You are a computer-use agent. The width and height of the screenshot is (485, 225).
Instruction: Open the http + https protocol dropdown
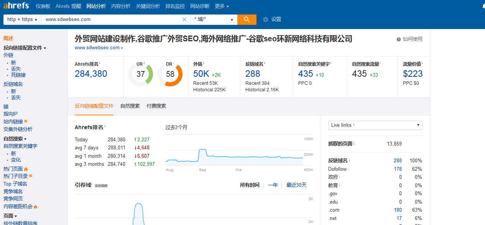click(x=22, y=19)
